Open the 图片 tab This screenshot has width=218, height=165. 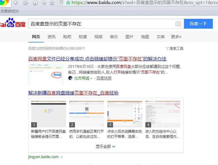[129, 37]
